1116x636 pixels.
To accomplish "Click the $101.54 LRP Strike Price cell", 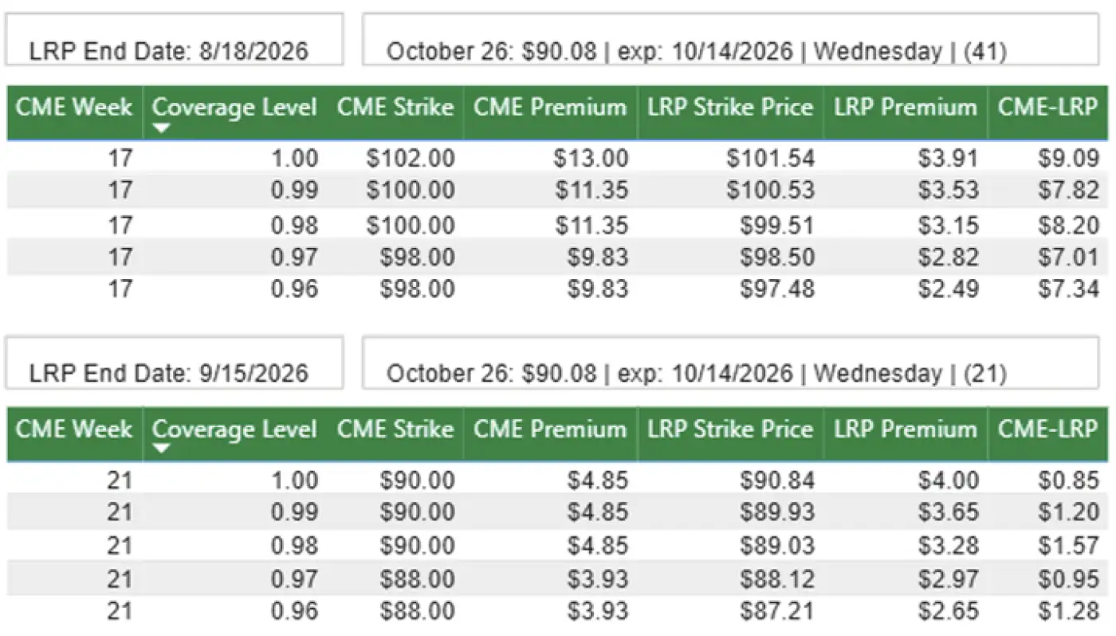I will tap(771, 159).
